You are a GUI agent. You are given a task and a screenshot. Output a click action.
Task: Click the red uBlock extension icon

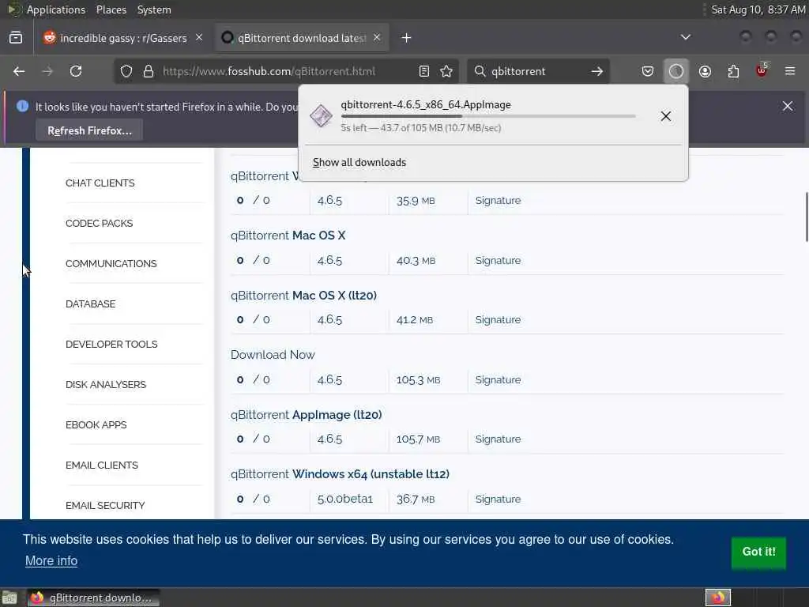tap(762, 70)
